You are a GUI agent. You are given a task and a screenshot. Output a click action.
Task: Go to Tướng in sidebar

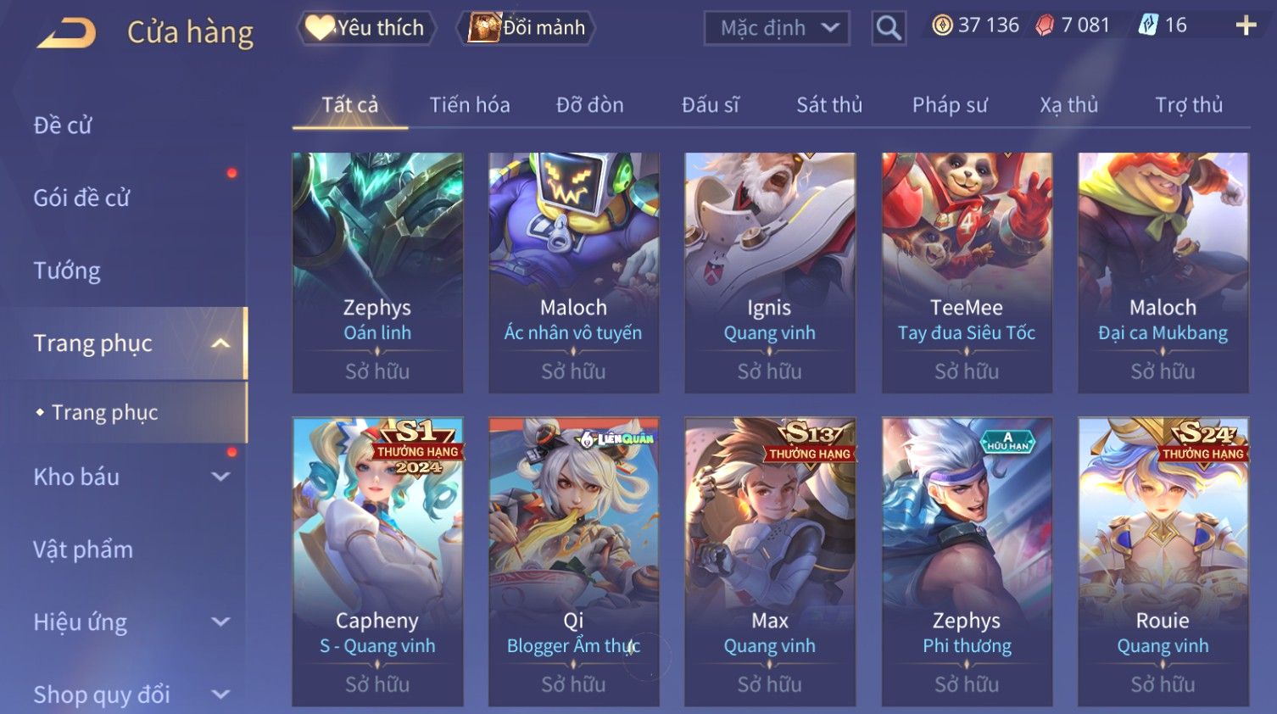coord(67,271)
